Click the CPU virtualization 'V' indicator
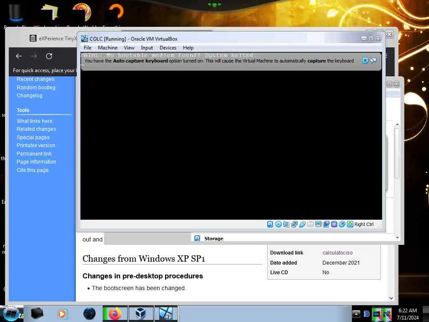This screenshot has width=429, height=322. (x=334, y=224)
